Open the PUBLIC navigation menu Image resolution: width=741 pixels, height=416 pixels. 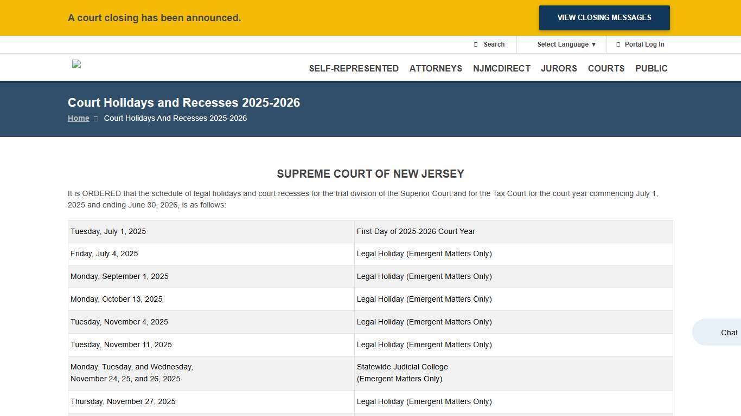(x=651, y=68)
